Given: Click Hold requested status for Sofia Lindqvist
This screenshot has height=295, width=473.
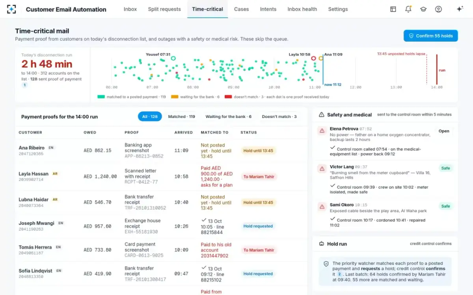Looking at the screenshot, I should (x=258, y=274).
